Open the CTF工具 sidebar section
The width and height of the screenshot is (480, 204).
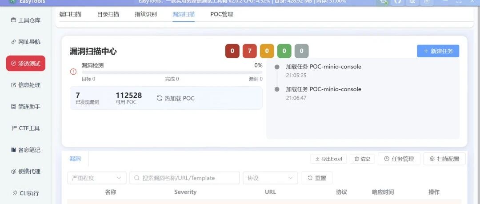(26, 128)
